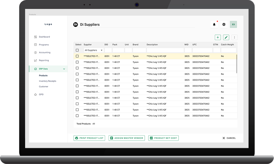Click the Di logo icon beside Suppliers

pyautogui.click(x=75, y=24)
